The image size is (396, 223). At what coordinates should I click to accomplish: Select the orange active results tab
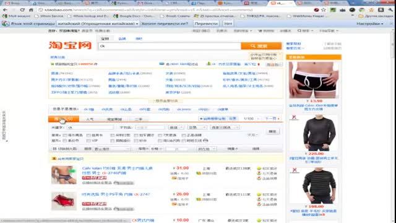(x=64, y=119)
